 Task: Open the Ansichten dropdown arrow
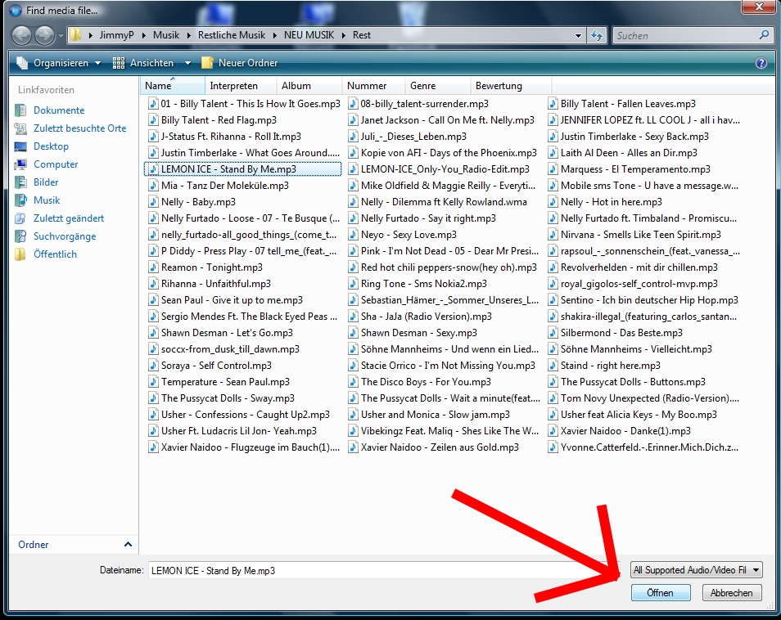tap(187, 63)
